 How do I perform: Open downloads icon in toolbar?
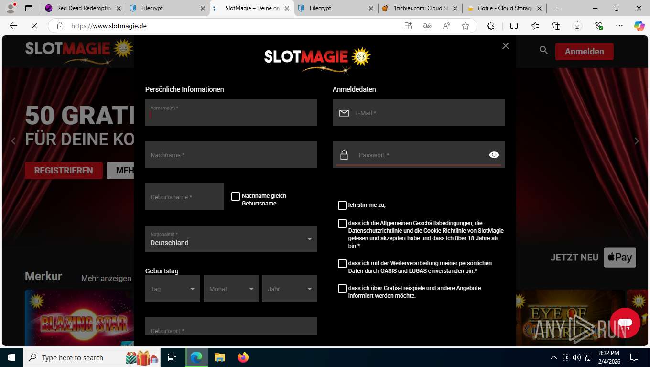[x=577, y=26]
